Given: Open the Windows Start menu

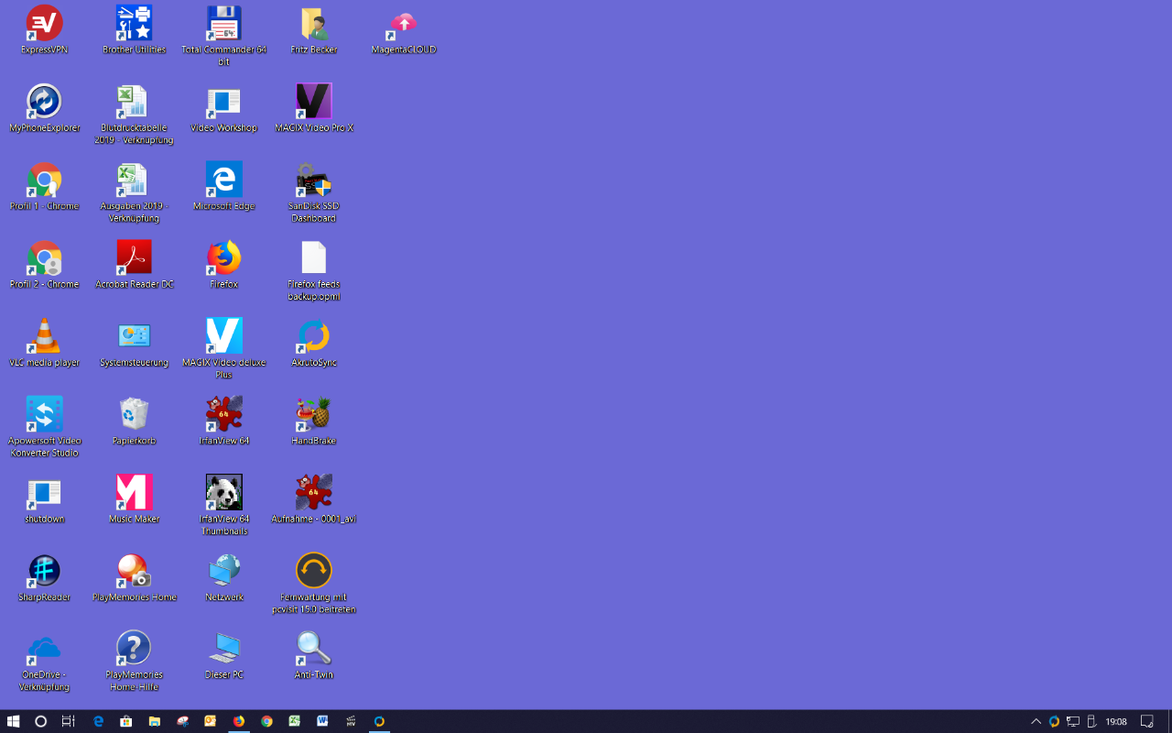Looking at the screenshot, I should tap(13, 721).
